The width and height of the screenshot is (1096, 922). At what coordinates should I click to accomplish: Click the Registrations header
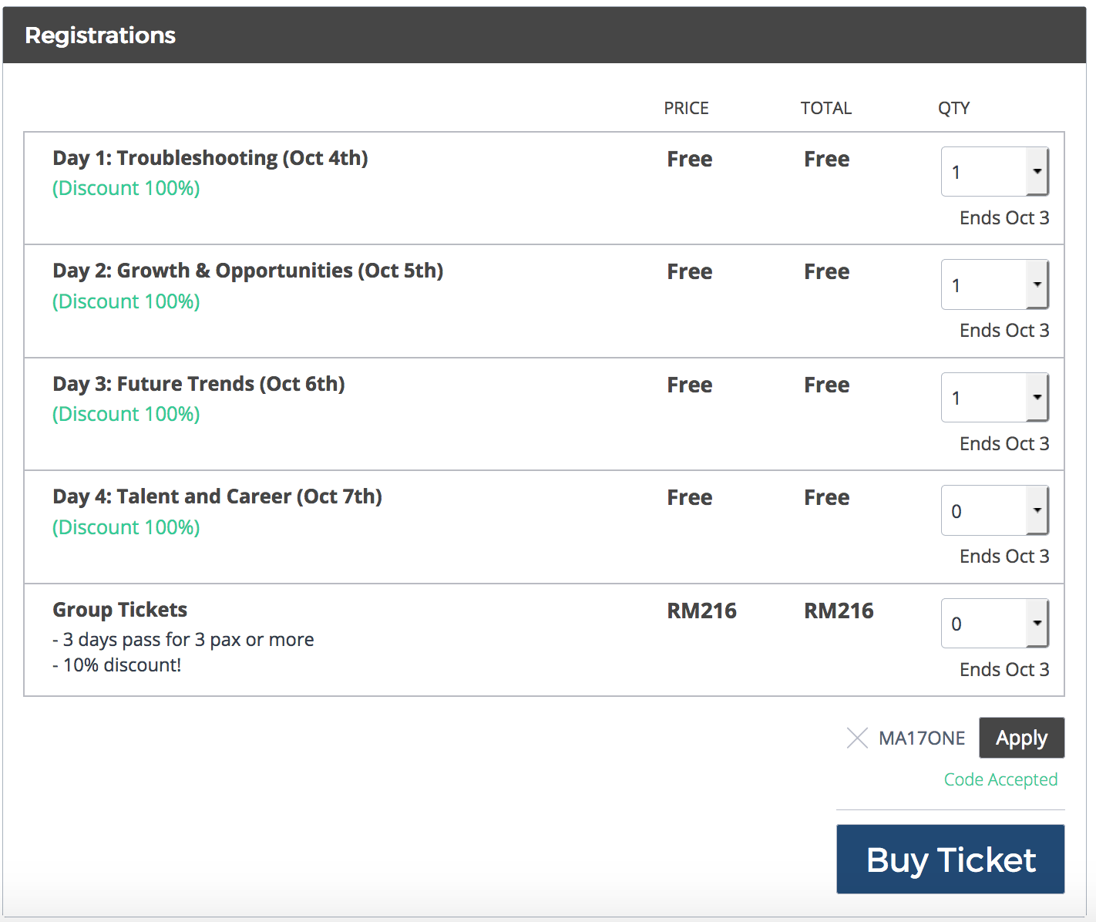100,35
